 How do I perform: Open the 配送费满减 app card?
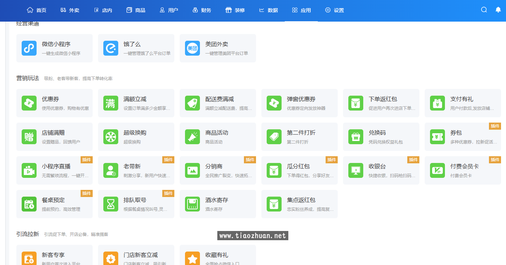tap(218, 103)
